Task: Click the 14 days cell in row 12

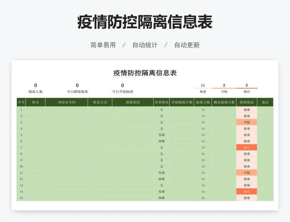Action: (203, 179)
